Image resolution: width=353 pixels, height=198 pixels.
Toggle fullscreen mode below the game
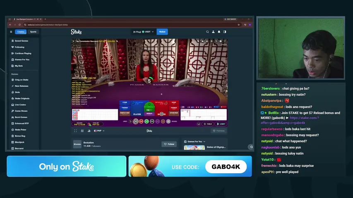[x=75, y=131]
